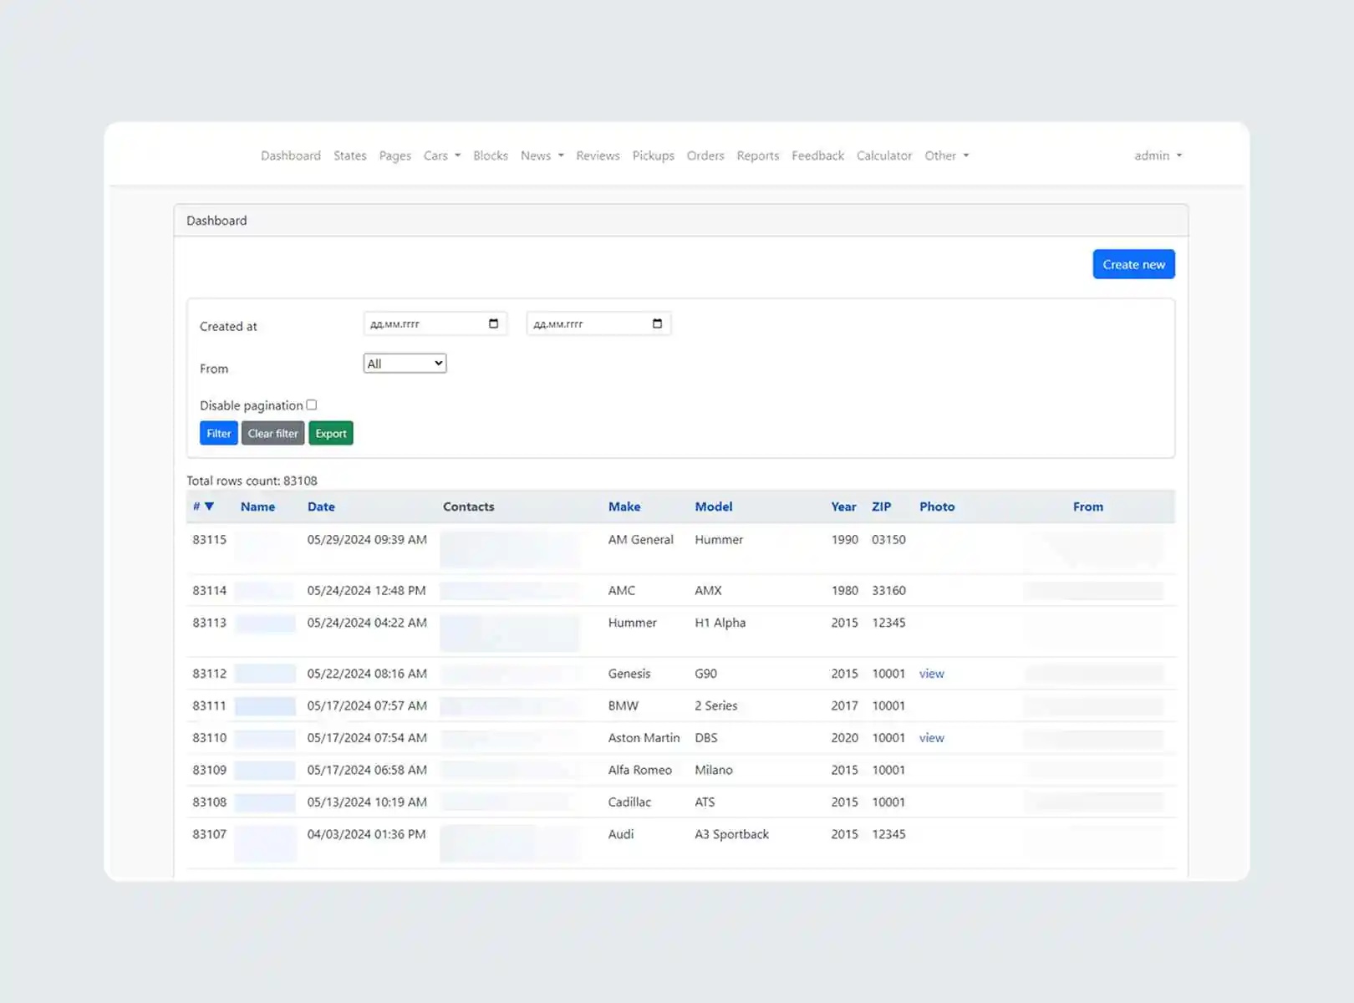This screenshot has width=1354, height=1003.
Task: Open the From filter dropdown
Action: tap(405, 364)
